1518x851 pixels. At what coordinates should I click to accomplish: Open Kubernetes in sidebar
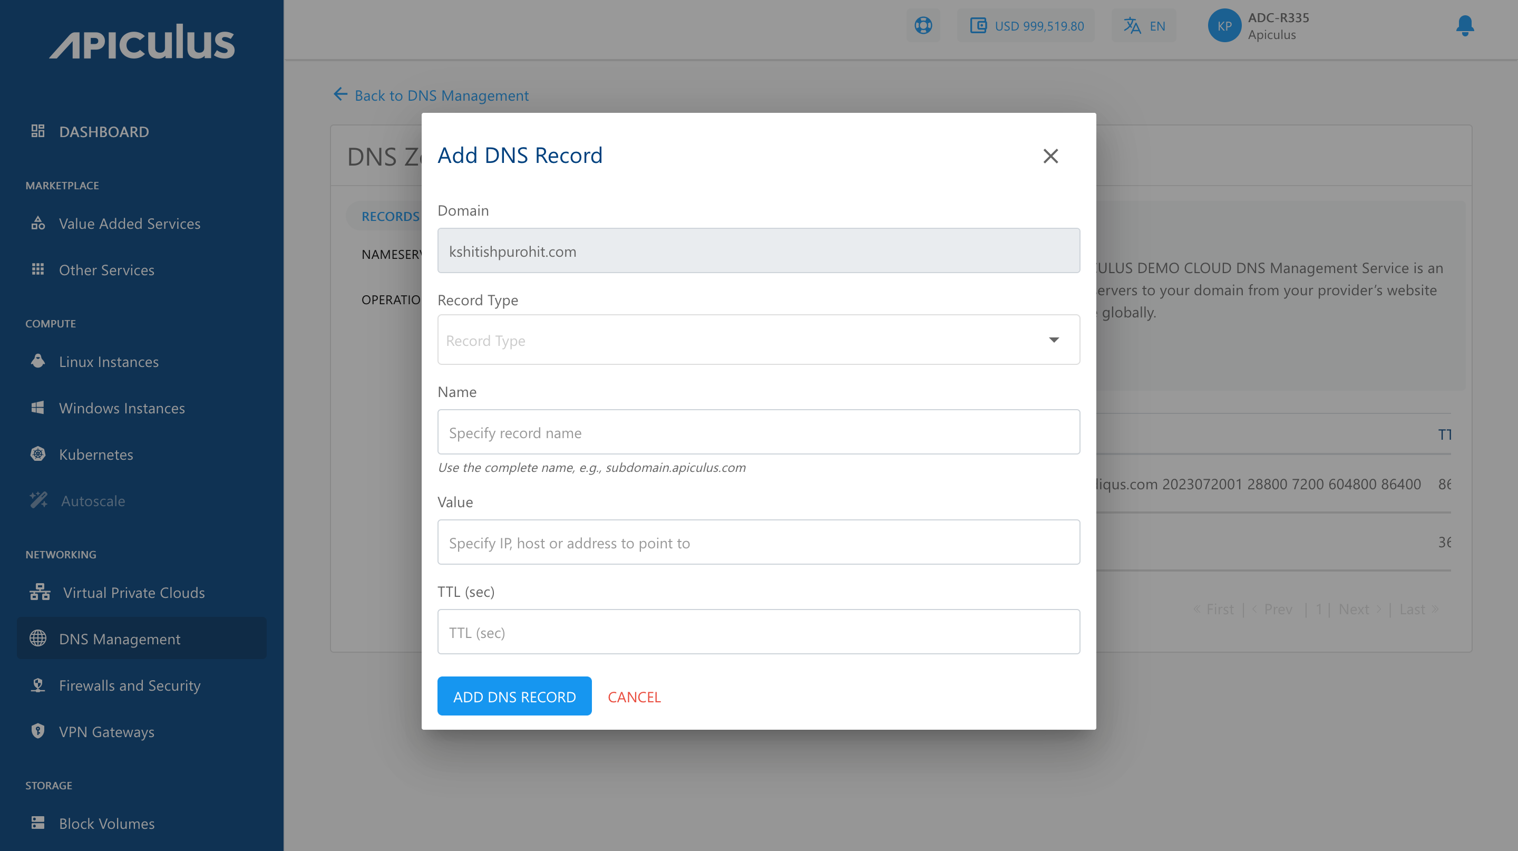pyautogui.click(x=96, y=454)
